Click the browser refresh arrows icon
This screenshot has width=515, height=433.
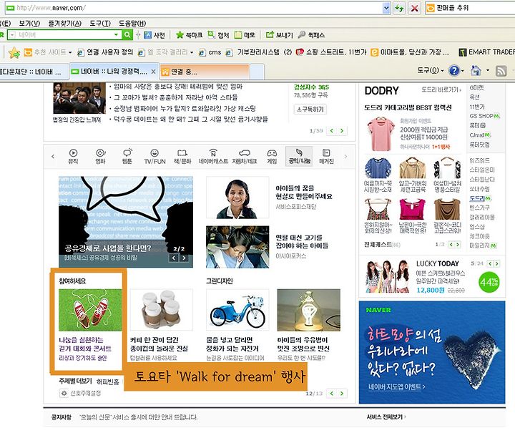pyautogui.click(x=399, y=8)
